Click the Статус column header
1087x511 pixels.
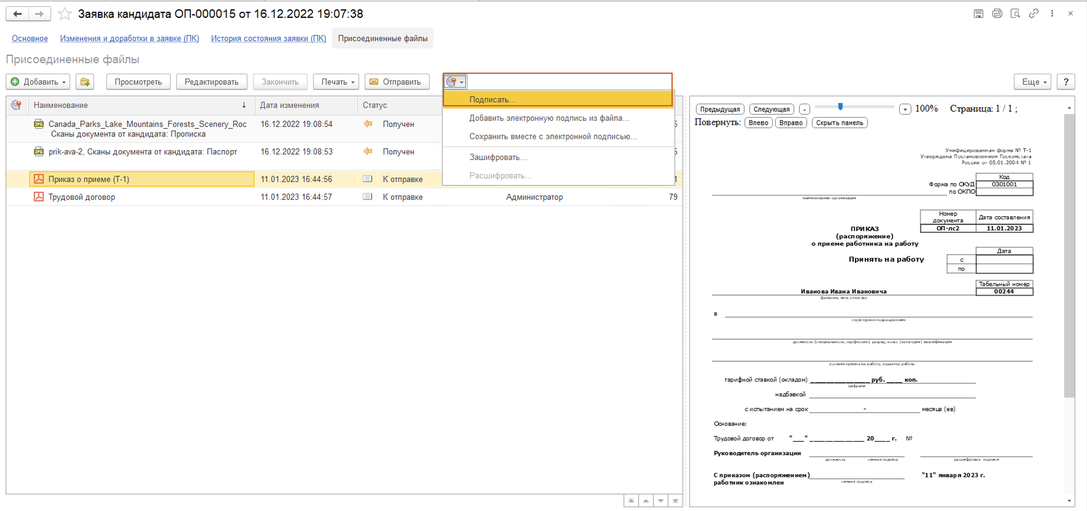400,105
